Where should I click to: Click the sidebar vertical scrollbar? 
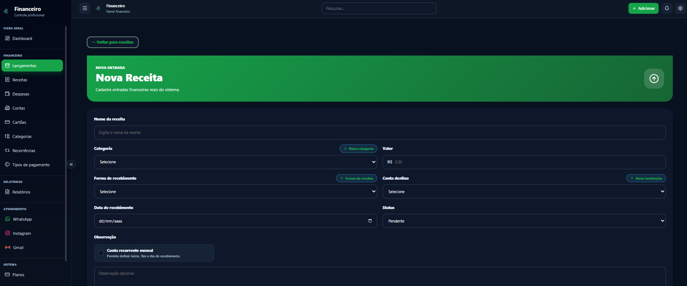tap(66, 143)
